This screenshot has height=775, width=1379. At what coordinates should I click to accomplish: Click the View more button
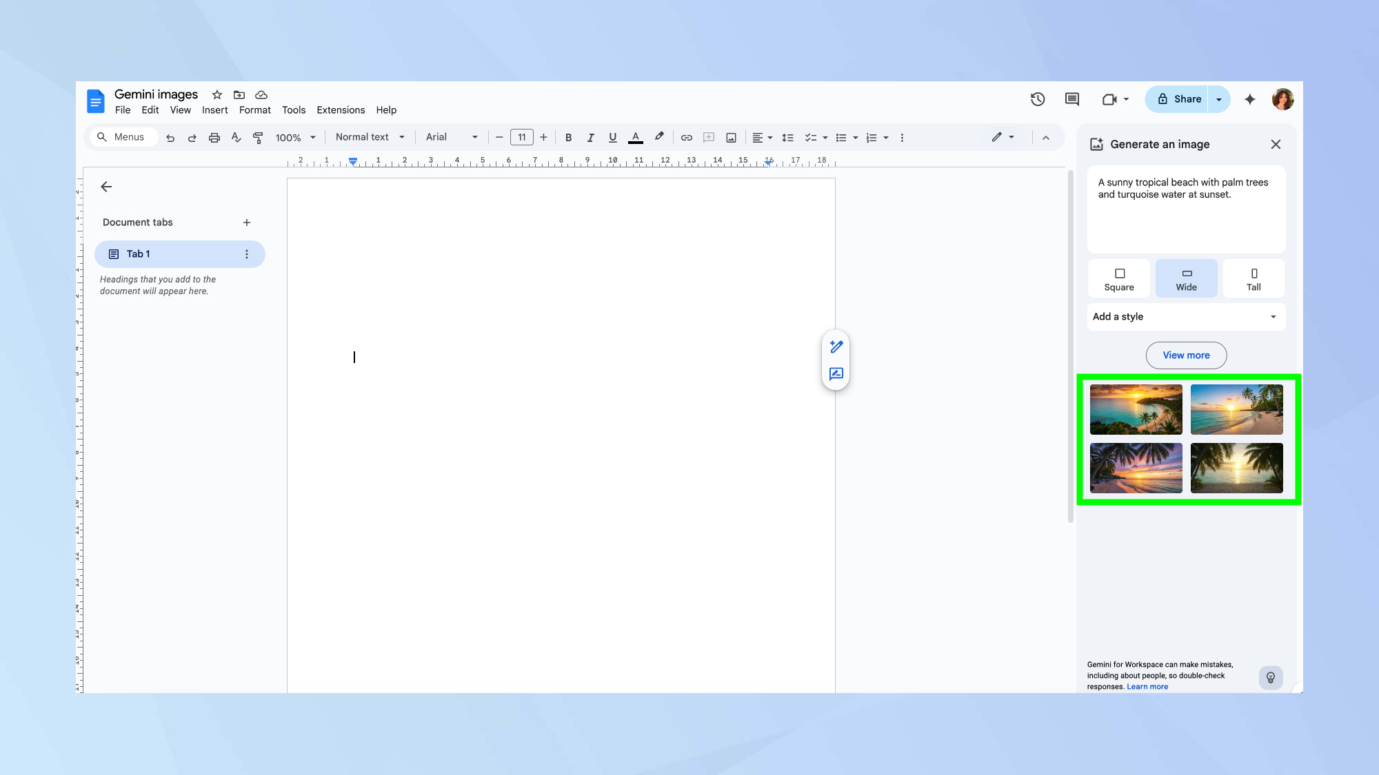click(x=1186, y=355)
